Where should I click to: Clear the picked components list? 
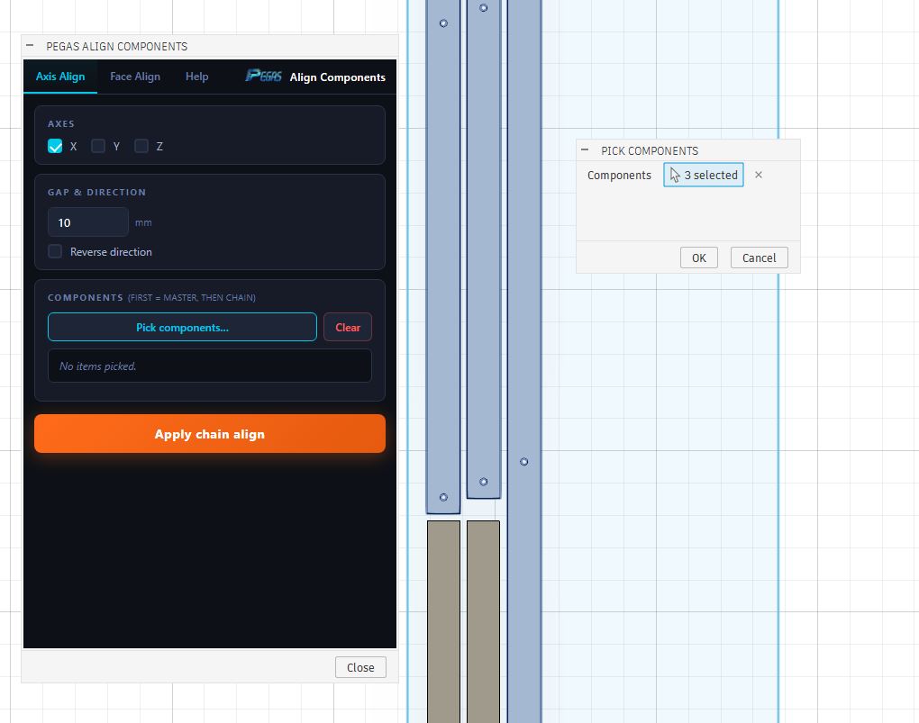point(348,327)
